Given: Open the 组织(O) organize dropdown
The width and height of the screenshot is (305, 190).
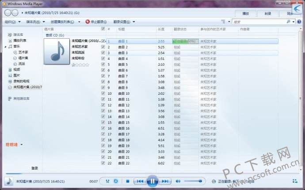Looking at the screenshot, I should 12,22.
